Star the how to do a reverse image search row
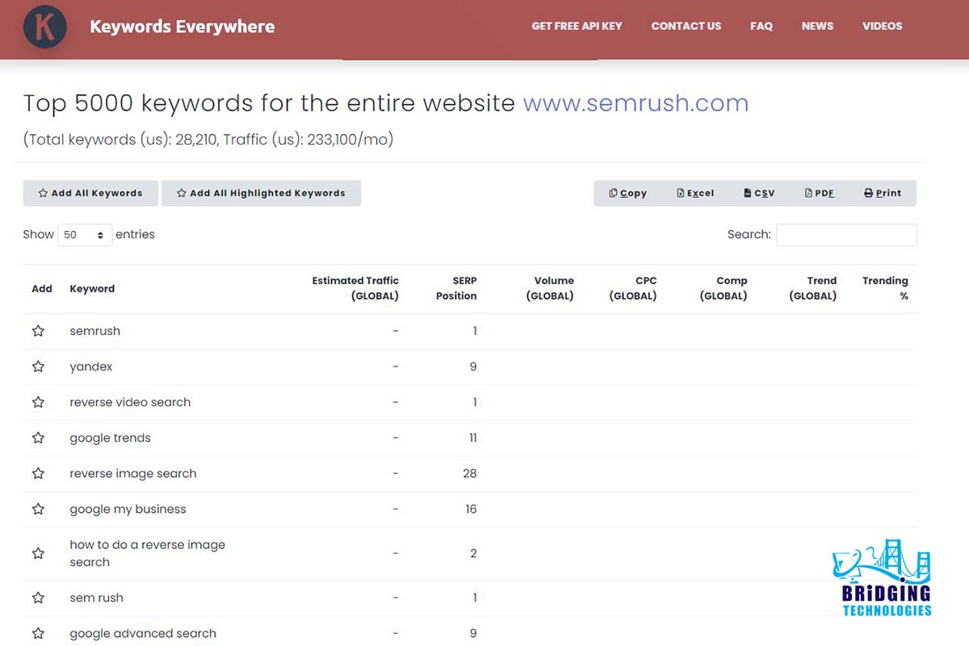Image resolution: width=969 pixels, height=646 pixels. (x=38, y=553)
